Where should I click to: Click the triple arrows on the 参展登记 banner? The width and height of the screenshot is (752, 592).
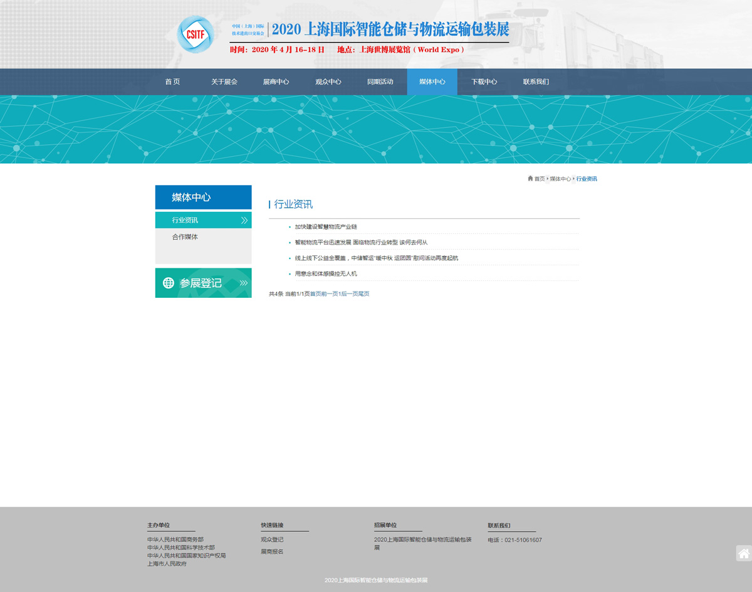[243, 283]
